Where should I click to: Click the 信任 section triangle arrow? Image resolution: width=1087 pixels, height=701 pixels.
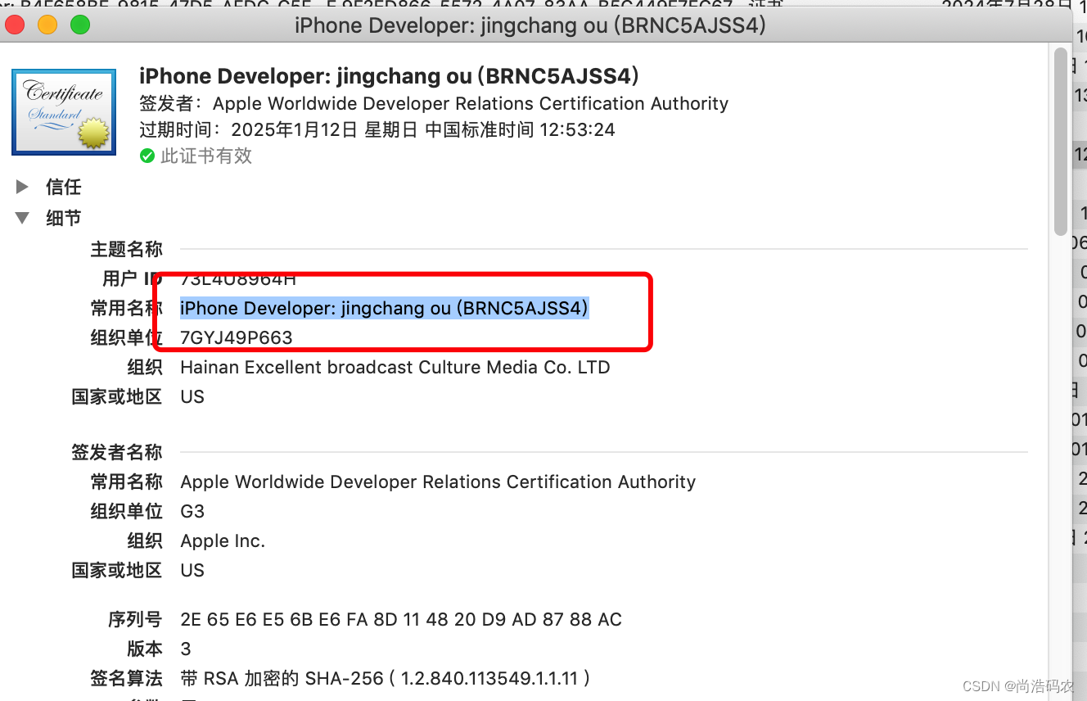21,187
